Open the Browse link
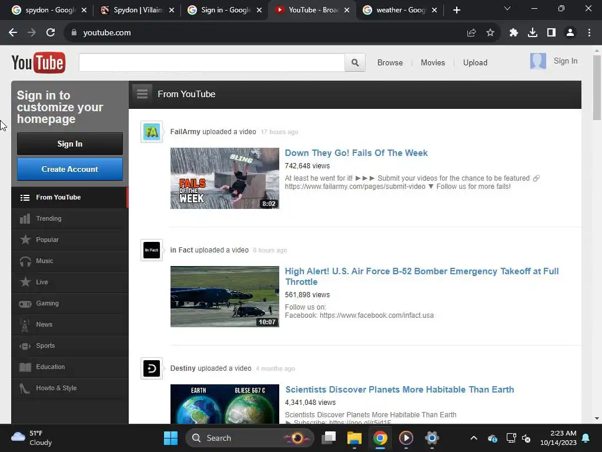This screenshot has height=452, width=602. (390, 62)
